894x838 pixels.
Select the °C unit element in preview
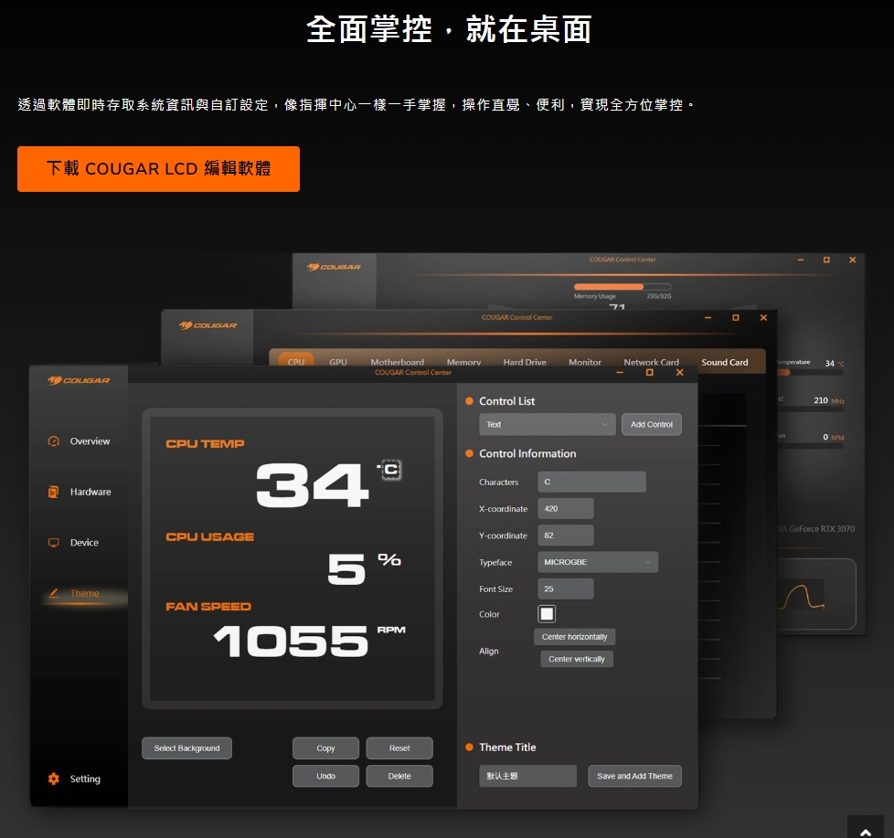[x=390, y=470]
